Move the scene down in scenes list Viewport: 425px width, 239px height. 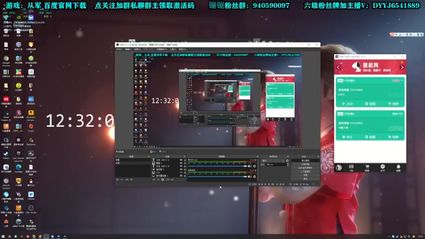coord(131,180)
